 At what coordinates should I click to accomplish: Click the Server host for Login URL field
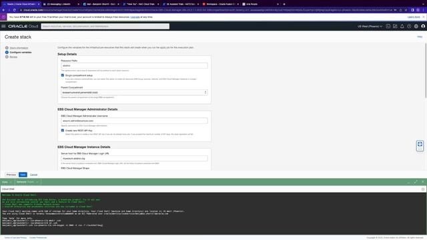[x=134, y=159]
